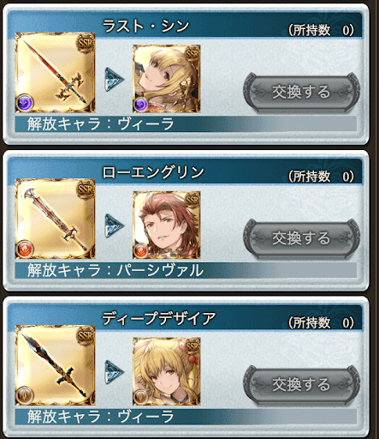Screen dimensions: 379x439
Task: Select the dark element ヴィーラ character portrait
Action: click(x=167, y=79)
